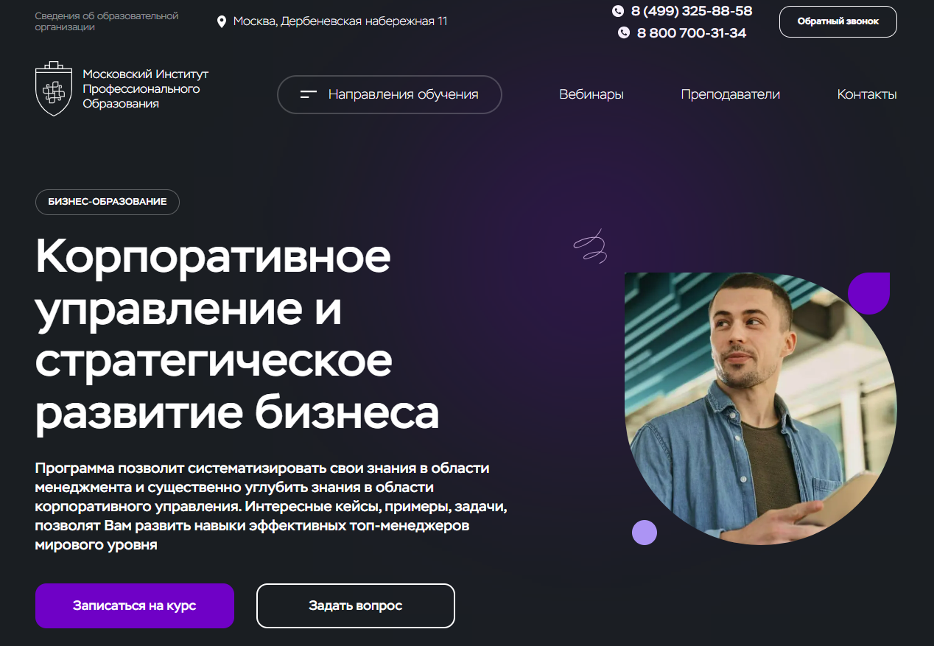Select the БИЗНЕС-ОБРАЗОВАНИЕ category tag
Screen dimensions: 934x646
[108, 202]
